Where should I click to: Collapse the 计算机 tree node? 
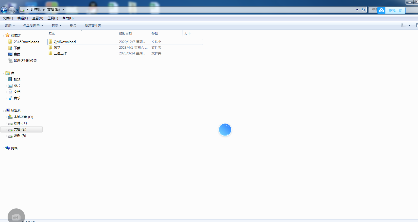pyautogui.click(x=4, y=111)
